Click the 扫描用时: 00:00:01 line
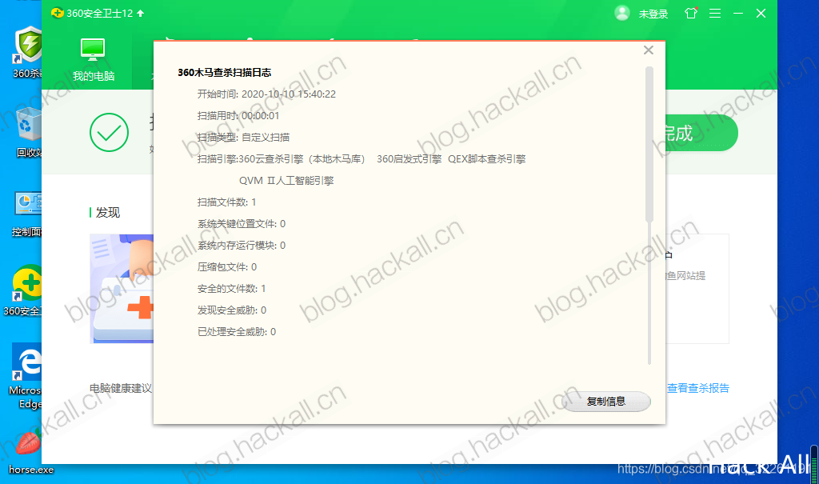Image resolution: width=819 pixels, height=484 pixels. pyautogui.click(x=238, y=115)
